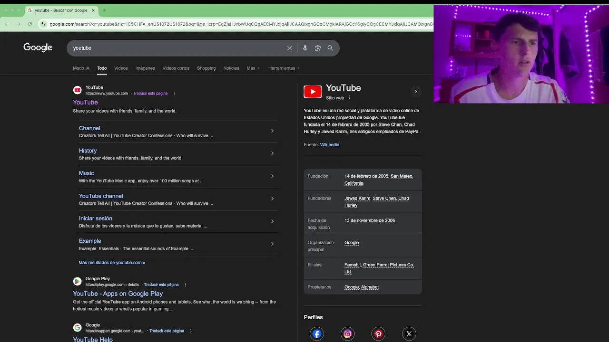Reload the page with refresh icon
The height and width of the screenshot is (342, 609).
(30, 24)
